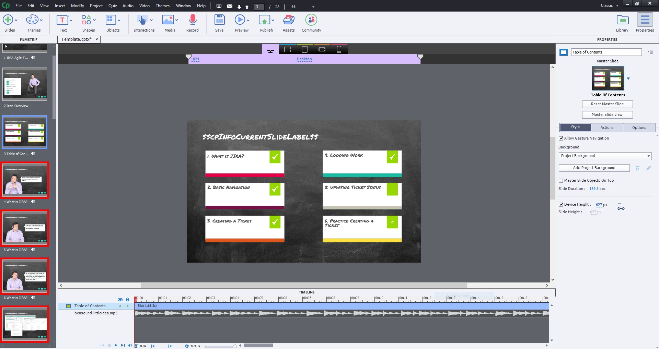Expand Slides dropdown arrow
The height and width of the screenshot is (349, 659).
pos(16,20)
